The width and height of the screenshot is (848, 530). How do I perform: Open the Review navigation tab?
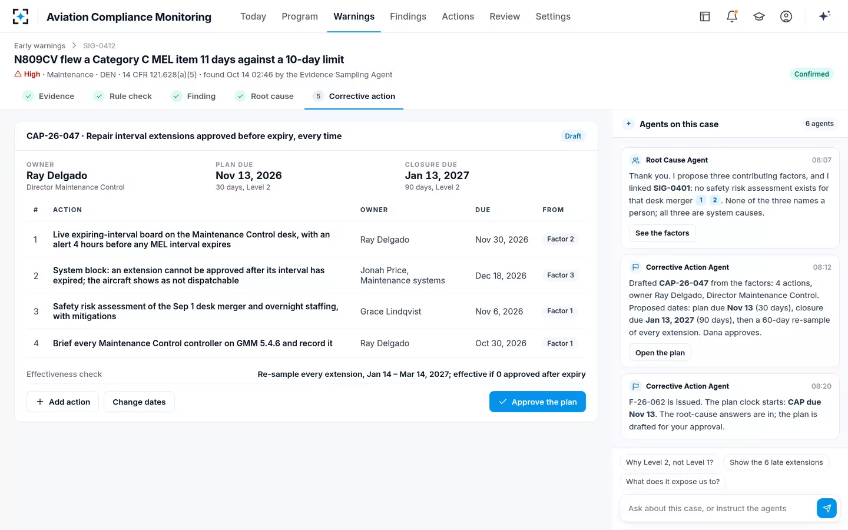tap(505, 16)
